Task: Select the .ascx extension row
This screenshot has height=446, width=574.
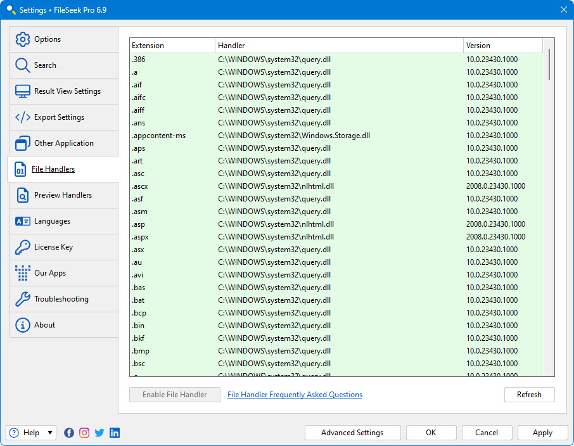Action: (x=336, y=186)
